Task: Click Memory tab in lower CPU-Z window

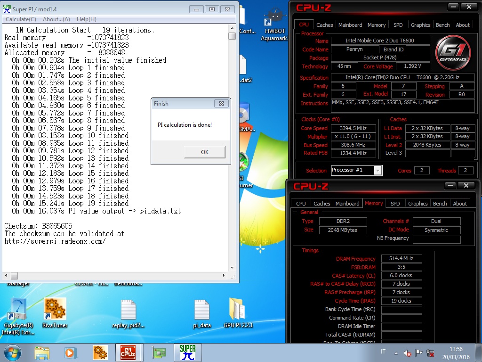Action: 374,203
